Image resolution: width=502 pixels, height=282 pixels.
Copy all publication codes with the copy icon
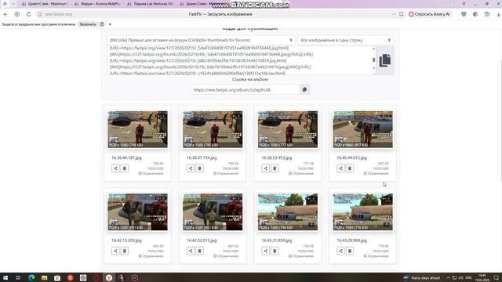click(385, 60)
